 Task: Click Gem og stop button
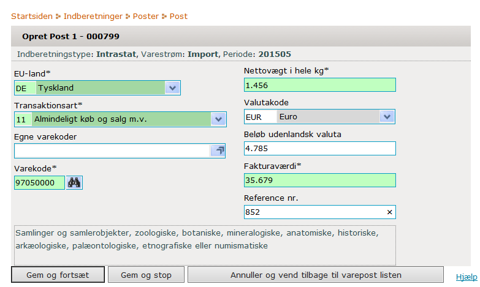tap(146, 275)
